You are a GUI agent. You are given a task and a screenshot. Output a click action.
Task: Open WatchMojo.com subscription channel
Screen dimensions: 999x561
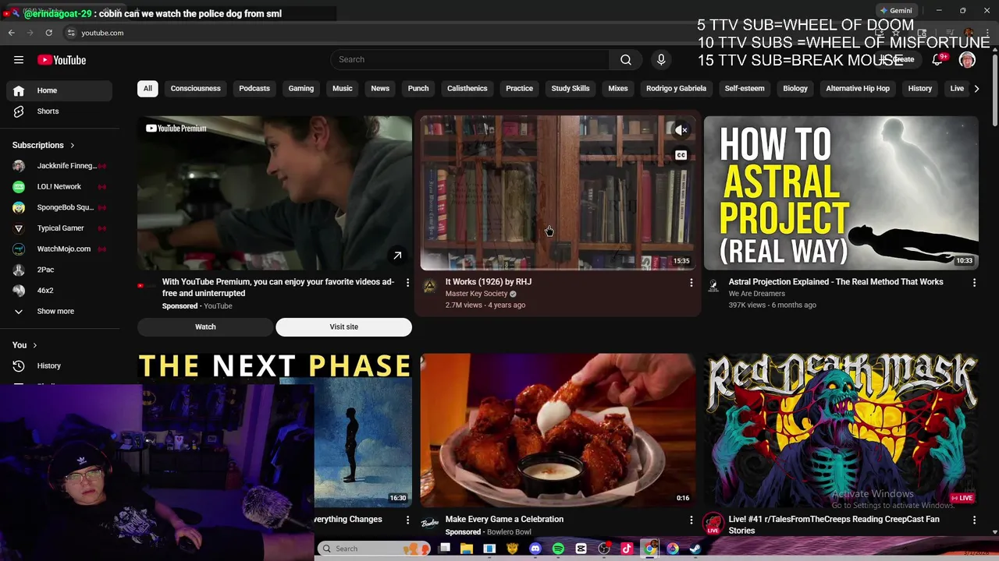point(59,249)
